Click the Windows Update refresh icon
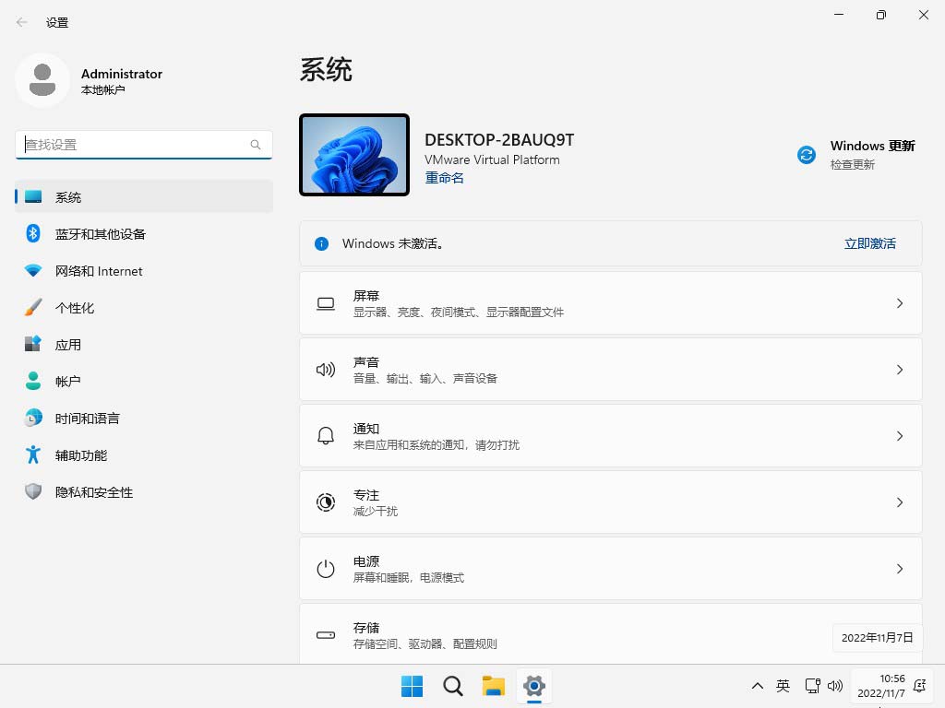The image size is (945, 708). [x=807, y=155]
